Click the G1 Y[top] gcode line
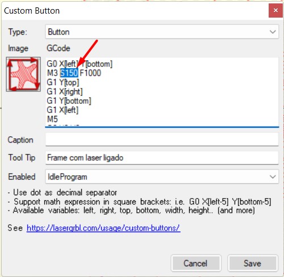 tap(63, 82)
